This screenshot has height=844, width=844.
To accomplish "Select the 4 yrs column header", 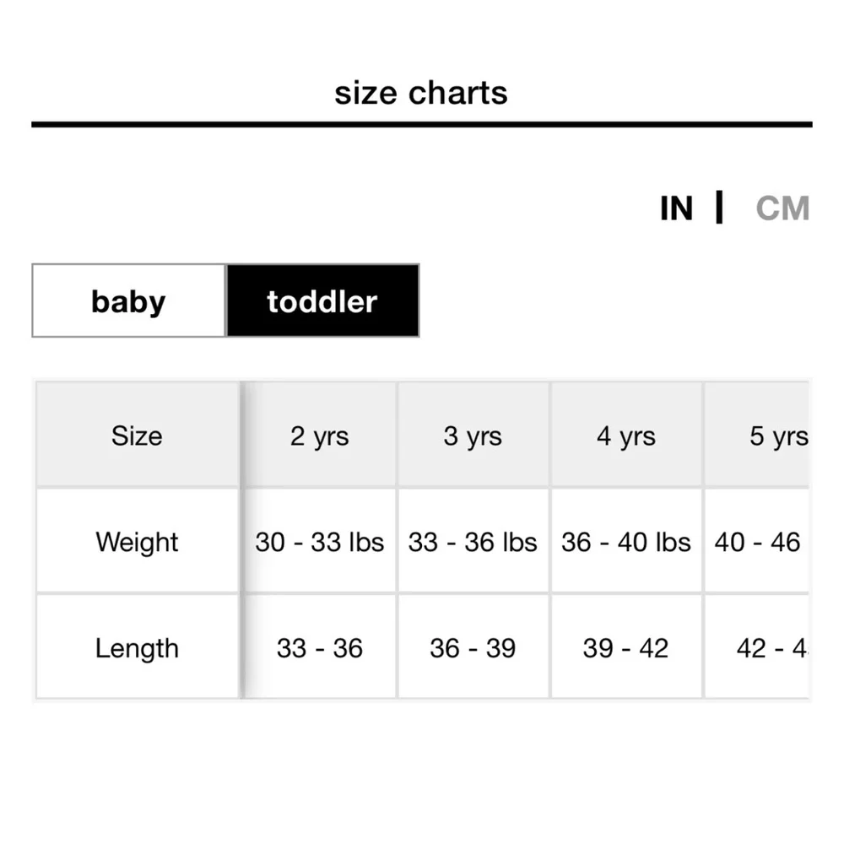I will [626, 435].
